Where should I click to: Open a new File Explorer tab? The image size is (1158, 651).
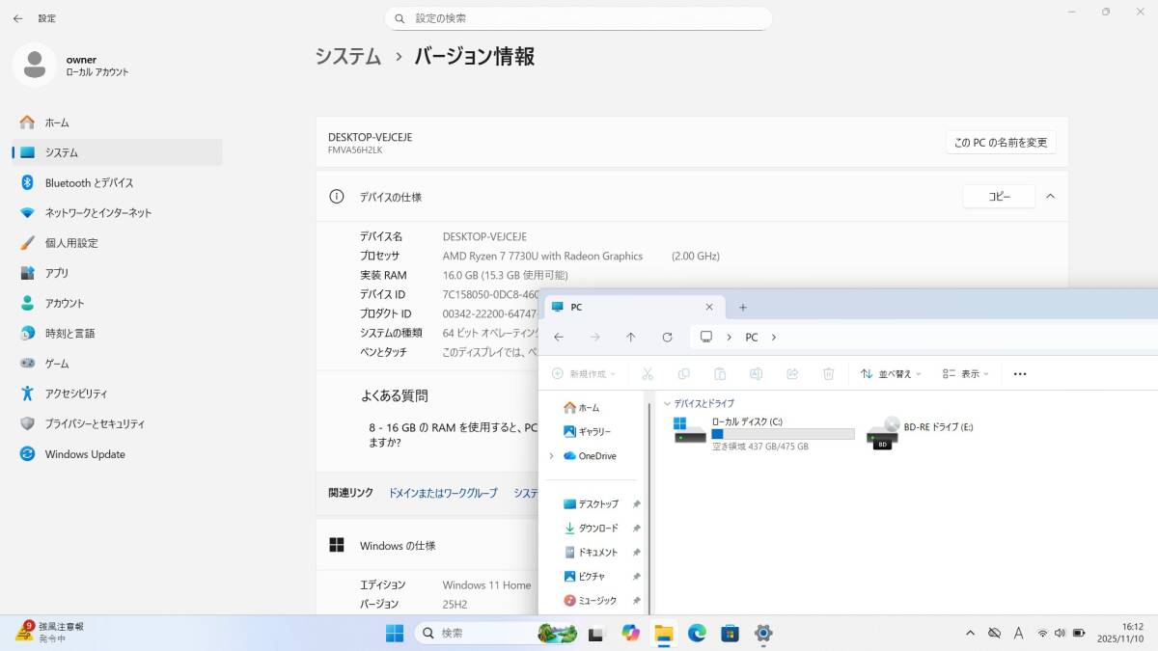(x=743, y=308)
